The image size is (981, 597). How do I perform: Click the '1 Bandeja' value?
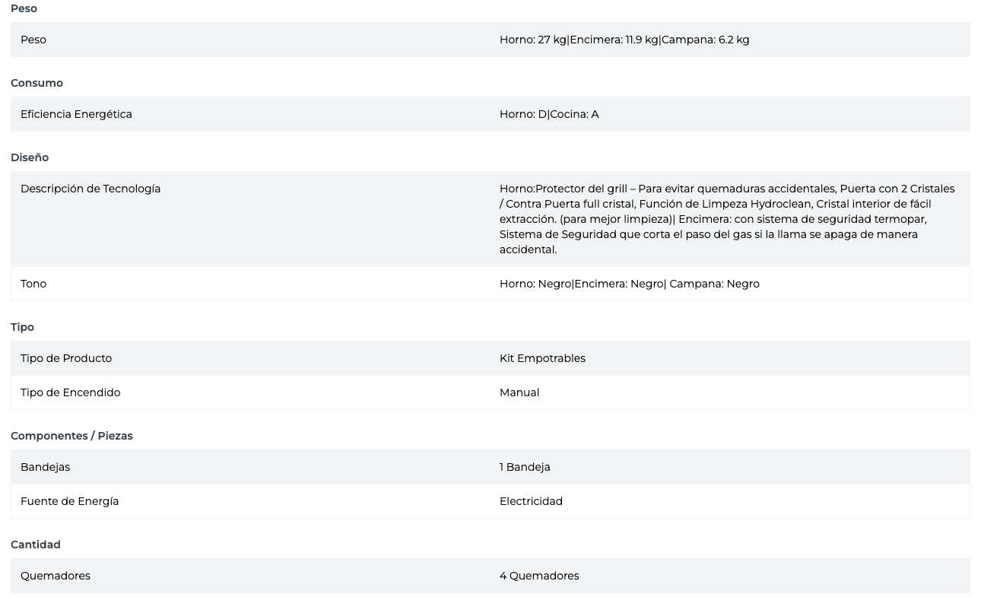point(525,467)
